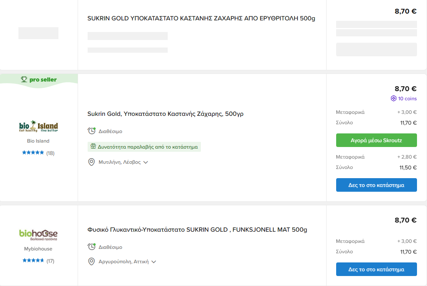The width and height of the screenshot is (427, 286).
Task: Click the Μυτιλήνη, Λέσβος location text
Action: [x=120, y=162]
